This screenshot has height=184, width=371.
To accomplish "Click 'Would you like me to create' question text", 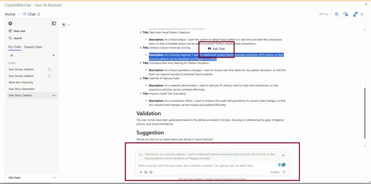I will click(x=175, y=139).
